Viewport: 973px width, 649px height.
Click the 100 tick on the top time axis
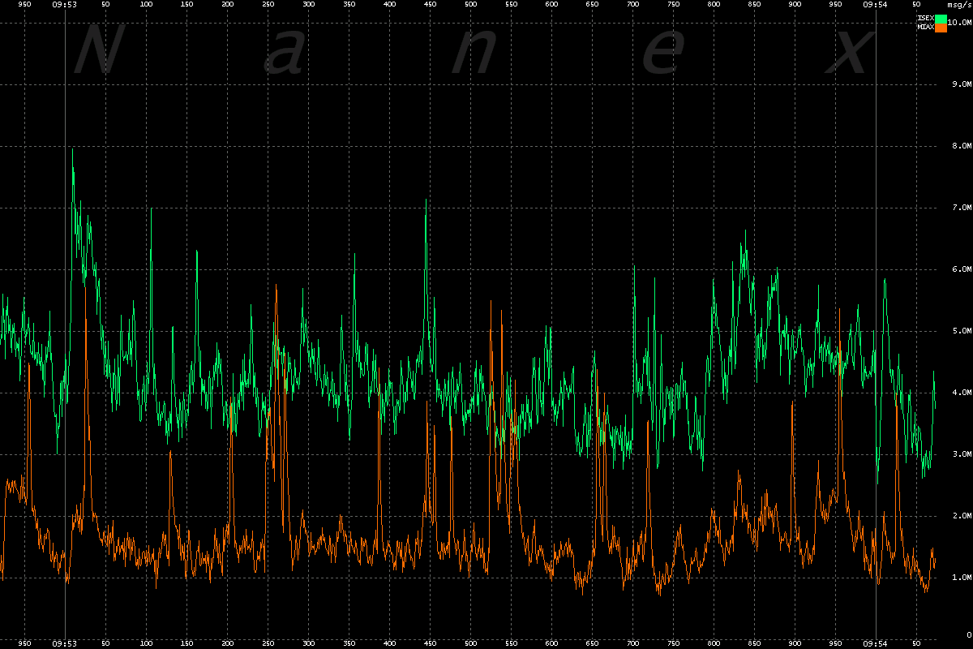point(146,5)
